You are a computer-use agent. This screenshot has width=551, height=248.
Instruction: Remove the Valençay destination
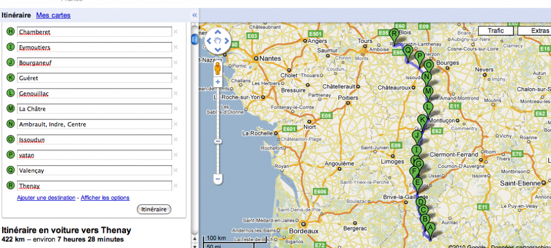(176, 171)
